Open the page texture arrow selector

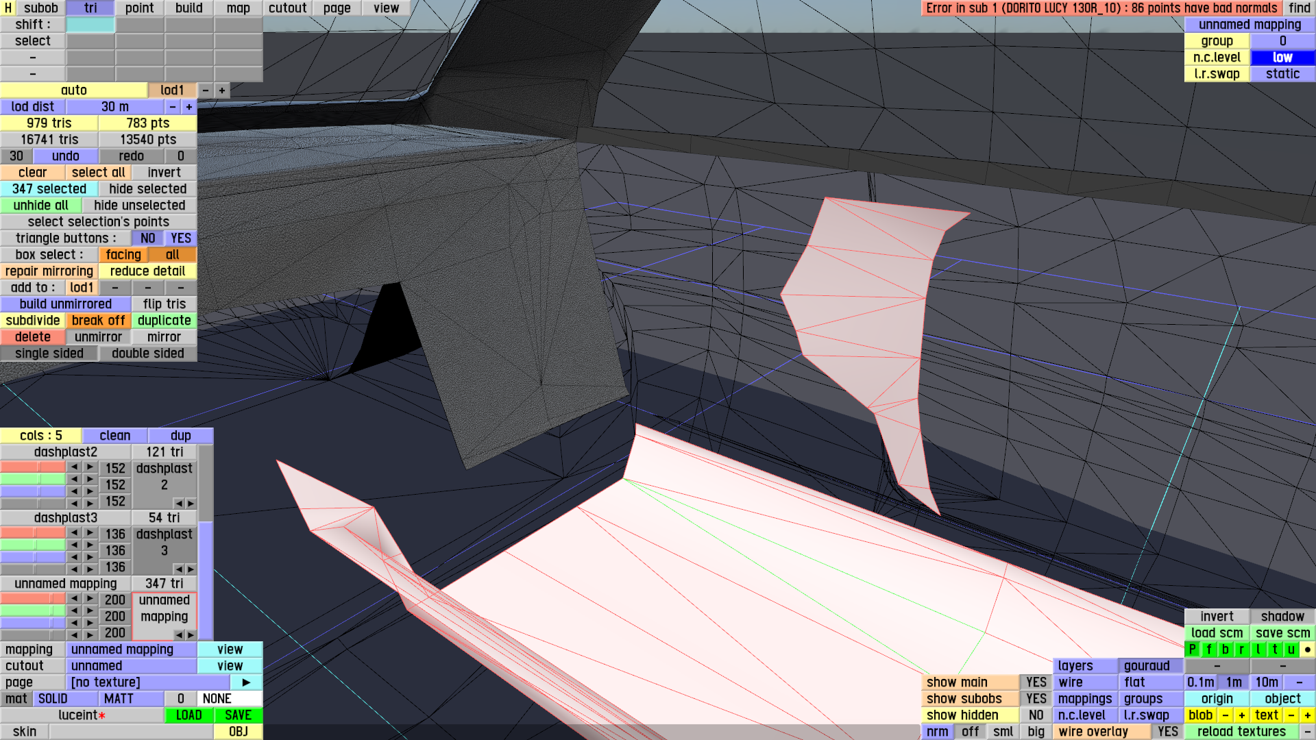pos(246,682)
